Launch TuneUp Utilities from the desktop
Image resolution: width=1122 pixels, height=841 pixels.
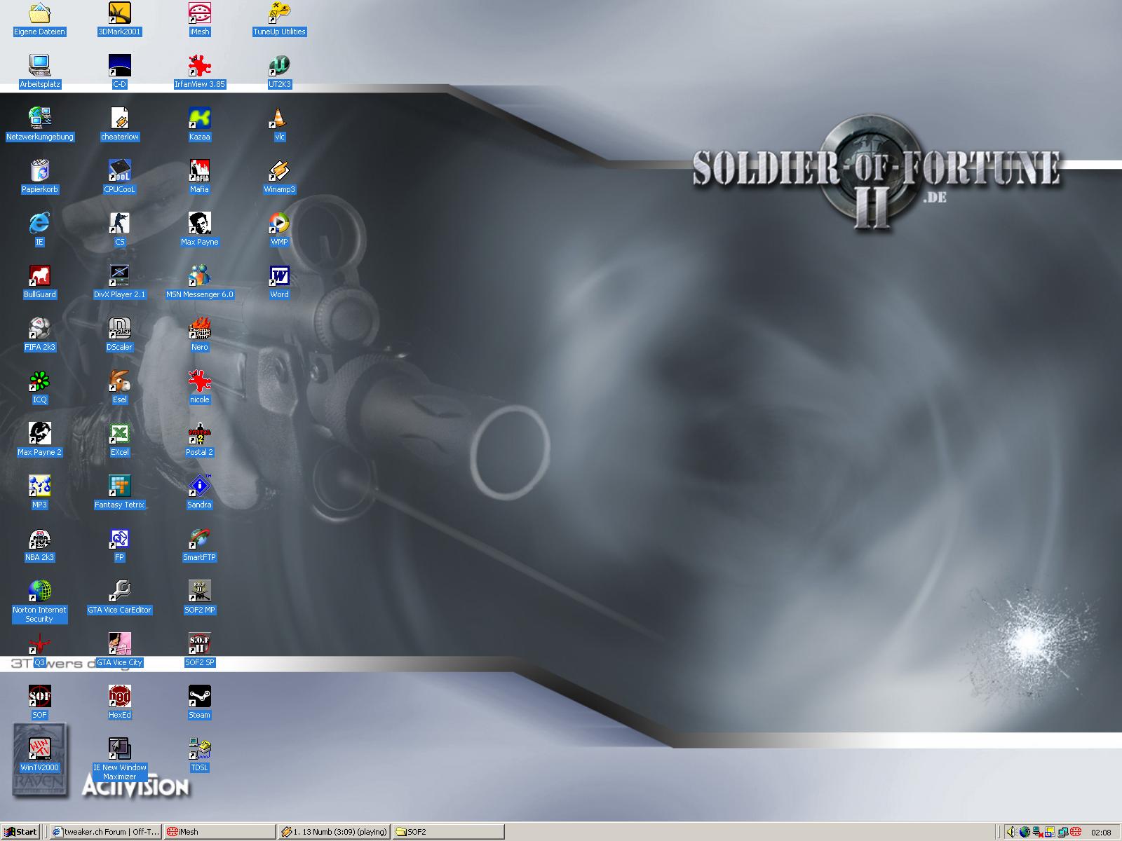[x=279, y=14]
